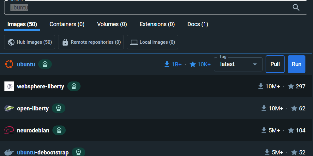Click the open-liberty UFO logo icon
This screenshot has height=156, width=313.
9,108
